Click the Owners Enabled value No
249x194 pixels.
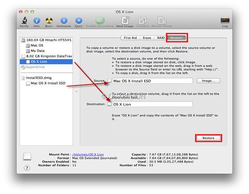tap(74, 162)
